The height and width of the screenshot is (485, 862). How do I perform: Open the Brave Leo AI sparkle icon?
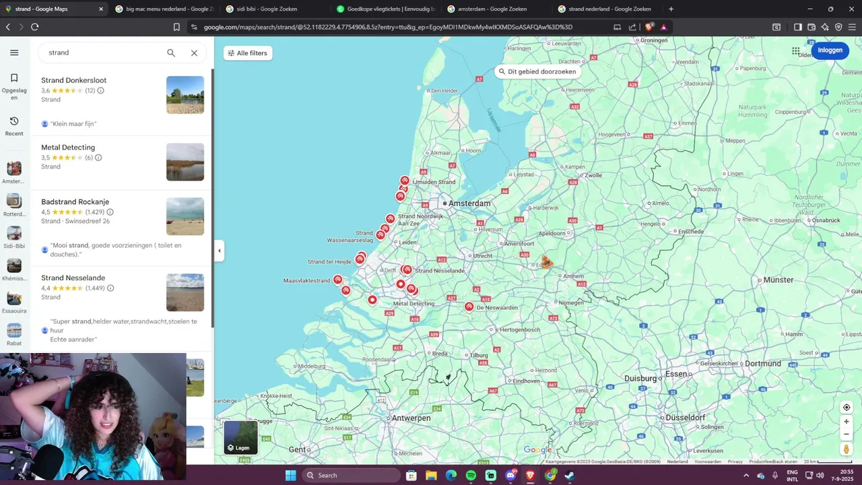click(x=825, y=27)
